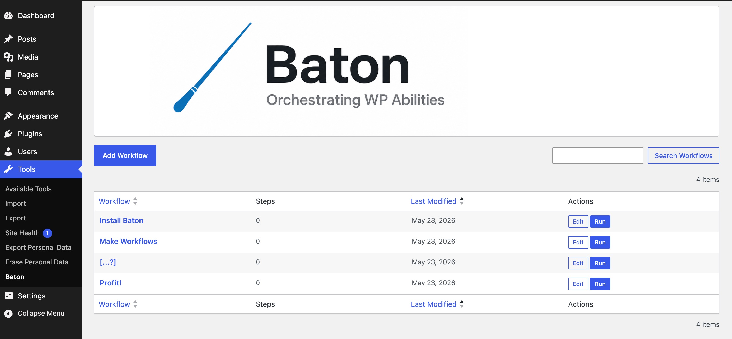Open the [...?] workflow link
Screen dimensions: 732x339
(x=108, y=262)
